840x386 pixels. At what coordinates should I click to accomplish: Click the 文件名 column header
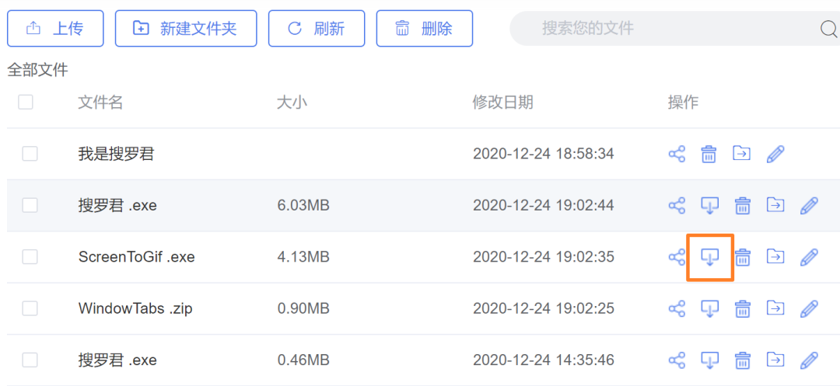pos(100,102)
